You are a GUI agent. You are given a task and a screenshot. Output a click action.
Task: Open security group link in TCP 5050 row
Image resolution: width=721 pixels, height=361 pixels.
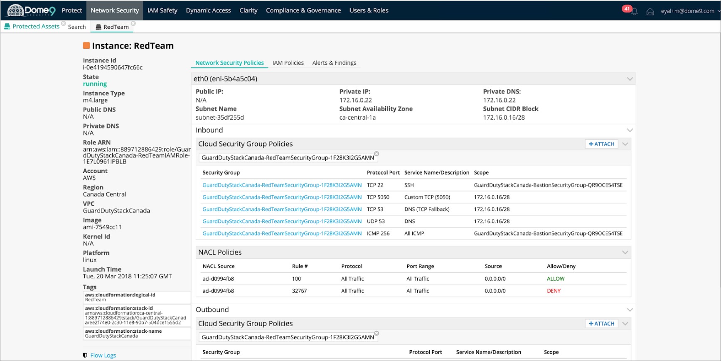click(282, 197)
